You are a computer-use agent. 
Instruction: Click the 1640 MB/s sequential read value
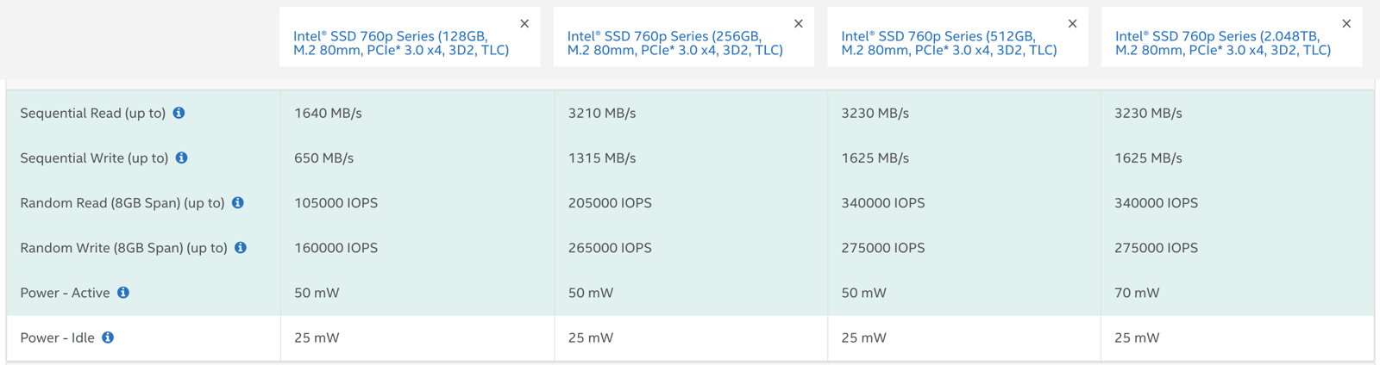(x=328, y=113)
